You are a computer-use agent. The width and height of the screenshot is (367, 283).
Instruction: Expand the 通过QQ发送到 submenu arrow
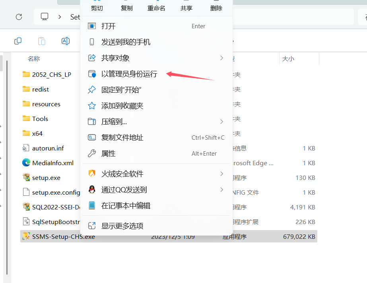(221, 190)
